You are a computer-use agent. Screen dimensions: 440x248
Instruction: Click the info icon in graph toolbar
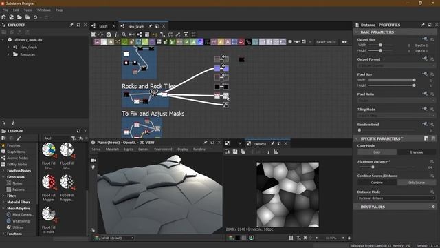click(x=116, y=34)
